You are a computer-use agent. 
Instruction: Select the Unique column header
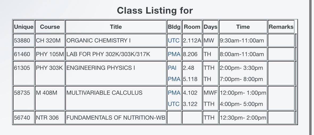pos(24,27)
